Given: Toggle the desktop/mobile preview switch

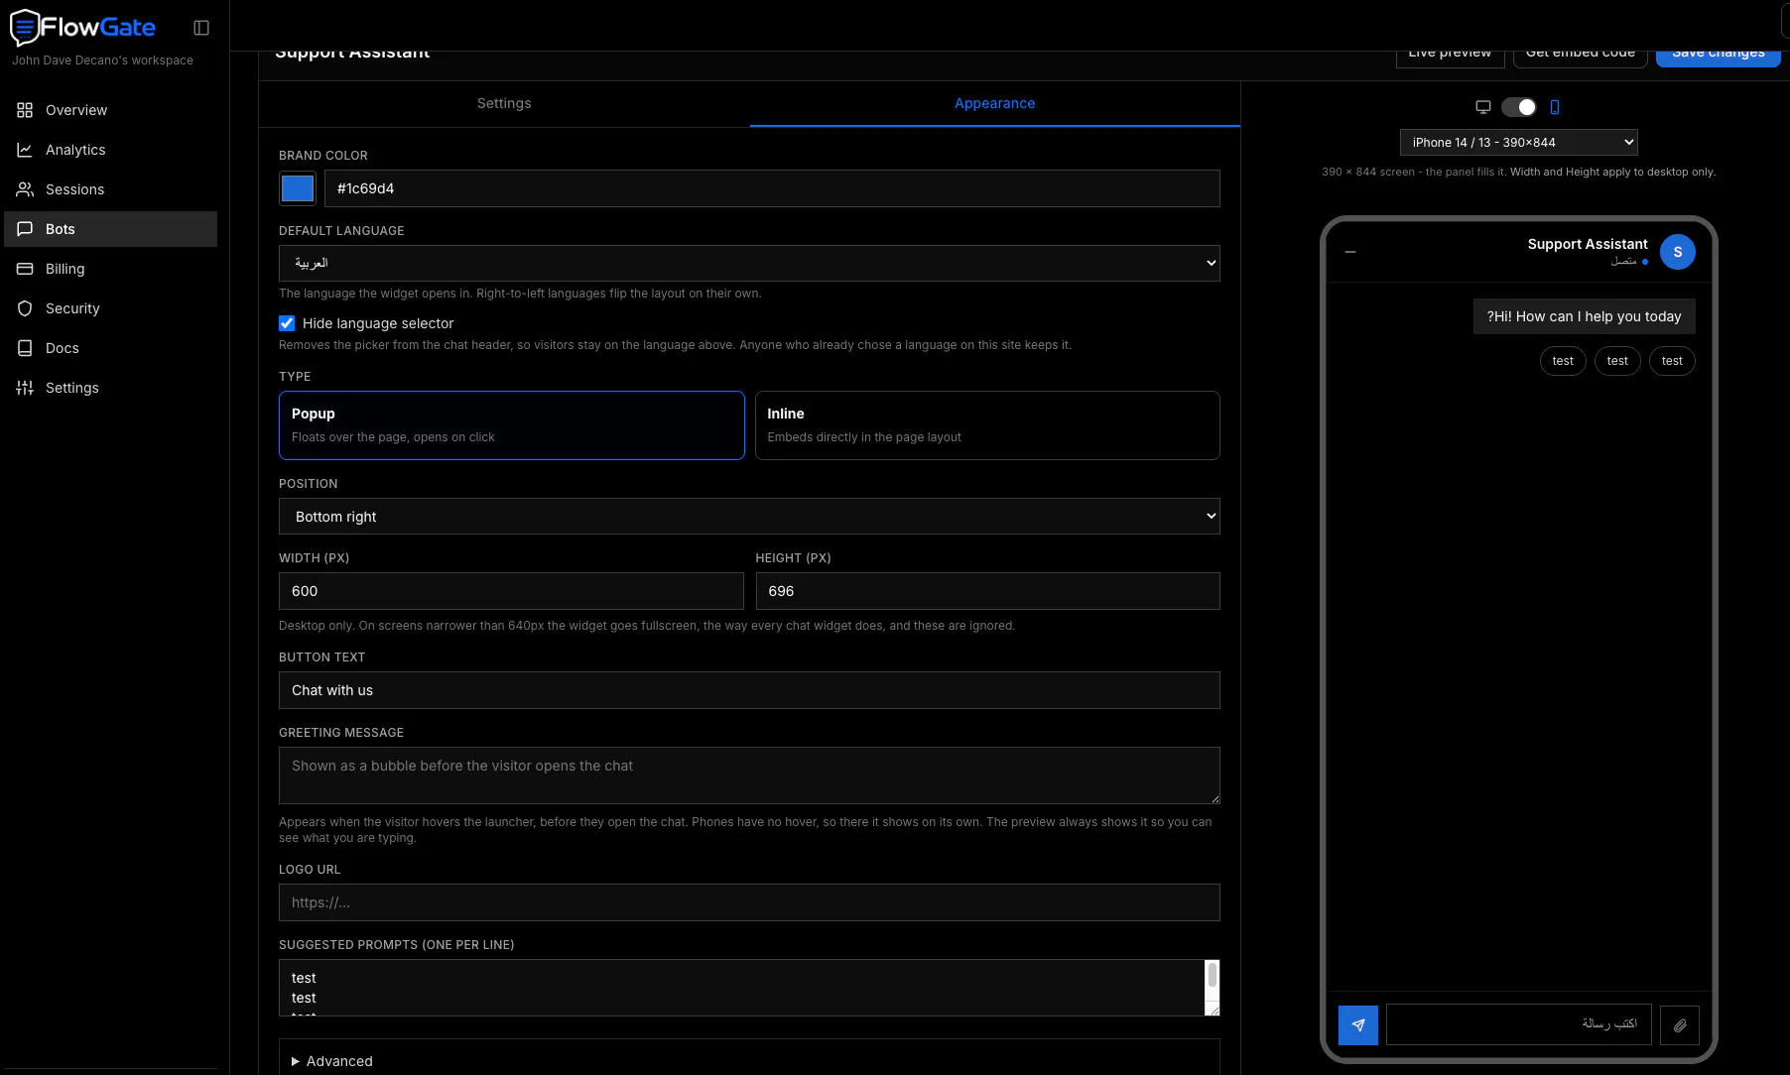Looking at the screenshot, I should click(1519, 107).
